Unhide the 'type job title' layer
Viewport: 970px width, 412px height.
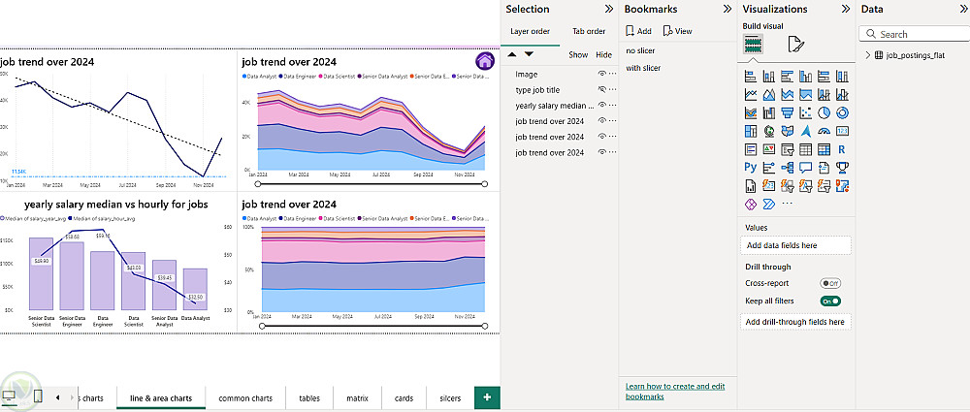pyautogui.click(x=601, y=89)
